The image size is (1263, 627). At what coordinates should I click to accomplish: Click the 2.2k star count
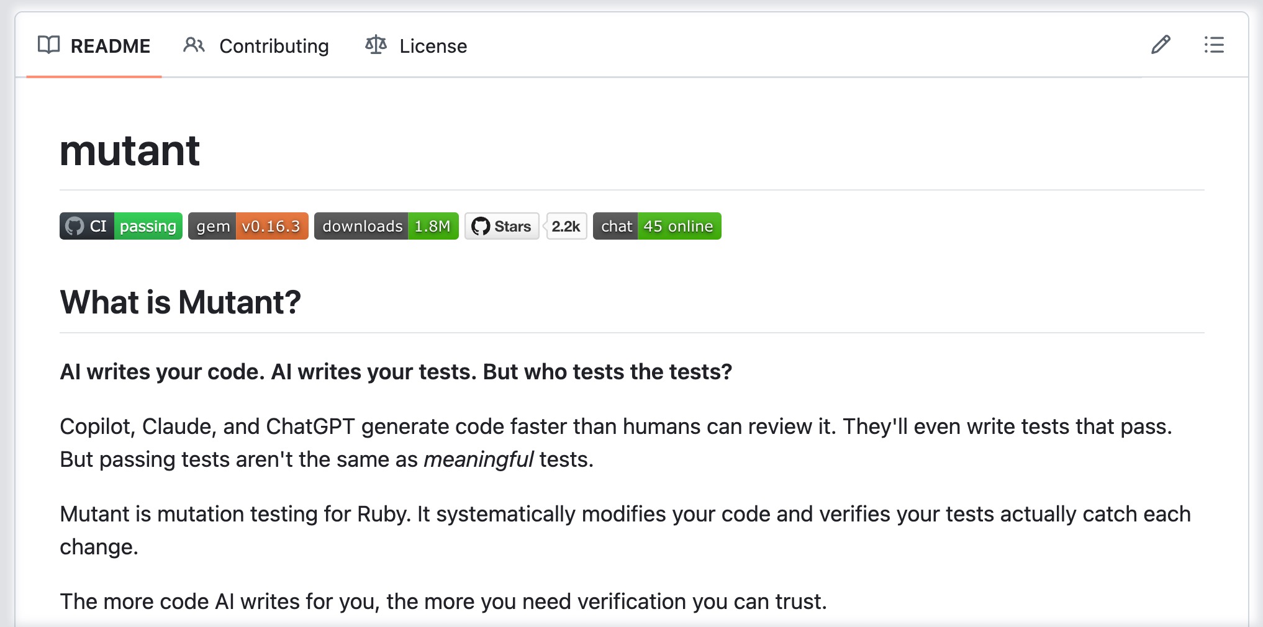[x=566, y=226]
